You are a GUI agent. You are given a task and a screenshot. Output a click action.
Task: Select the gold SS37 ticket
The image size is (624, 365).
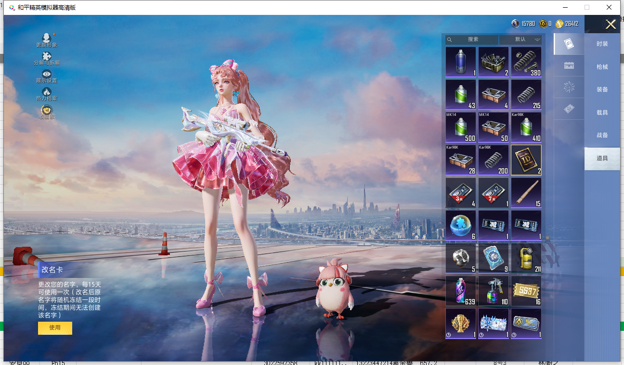[526, 291]
